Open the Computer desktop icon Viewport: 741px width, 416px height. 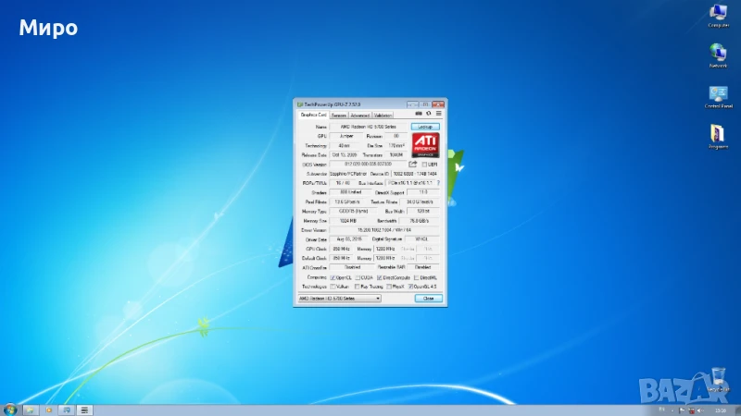[x=717, y=13]
